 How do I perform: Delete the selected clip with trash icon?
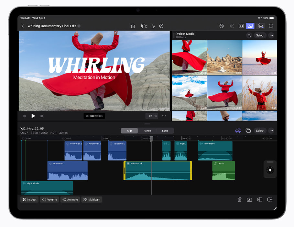pos(240,200)
